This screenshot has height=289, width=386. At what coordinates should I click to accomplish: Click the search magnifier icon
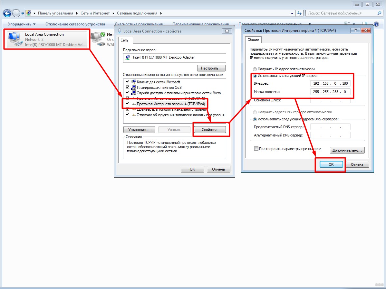point(379,14)
